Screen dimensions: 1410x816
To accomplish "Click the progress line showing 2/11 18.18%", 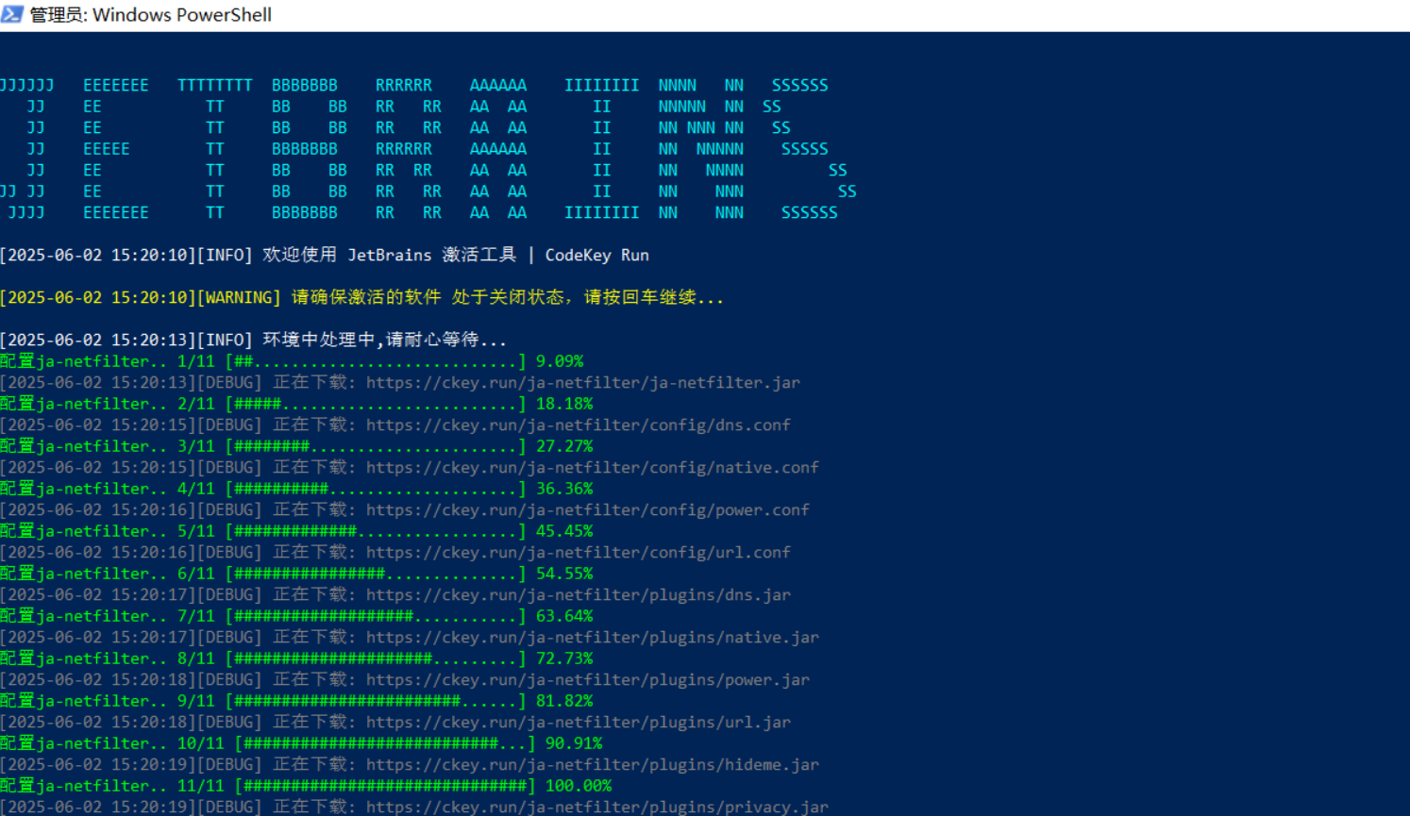I will 296,404.
